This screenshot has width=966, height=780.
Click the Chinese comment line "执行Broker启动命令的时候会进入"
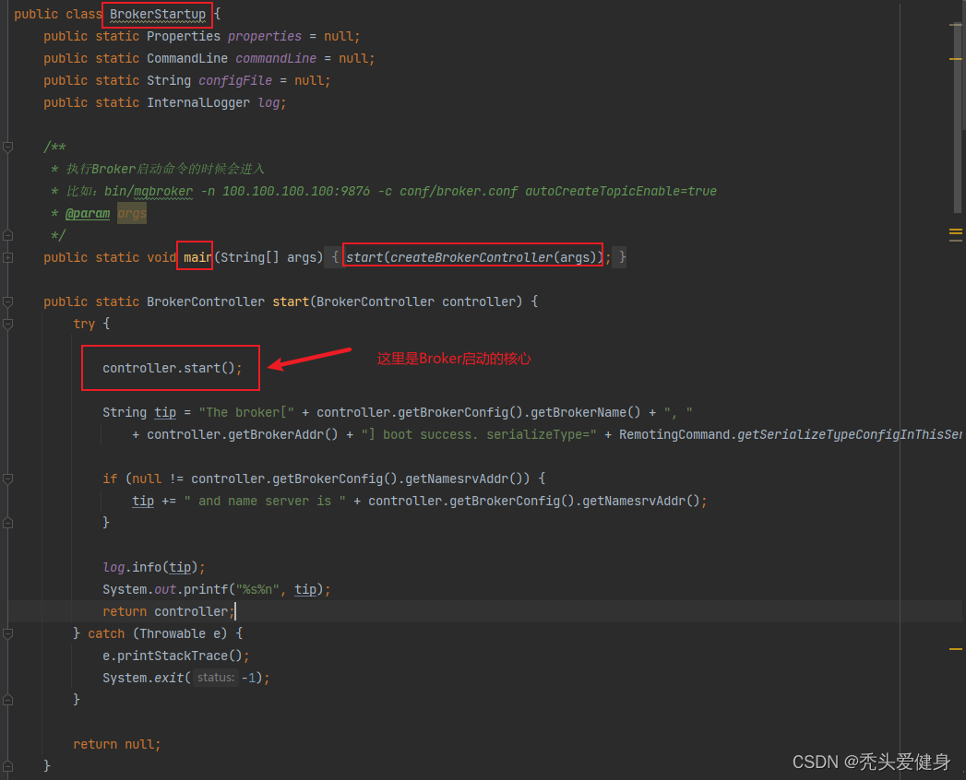pyautogui.click(x=165, y=169)
